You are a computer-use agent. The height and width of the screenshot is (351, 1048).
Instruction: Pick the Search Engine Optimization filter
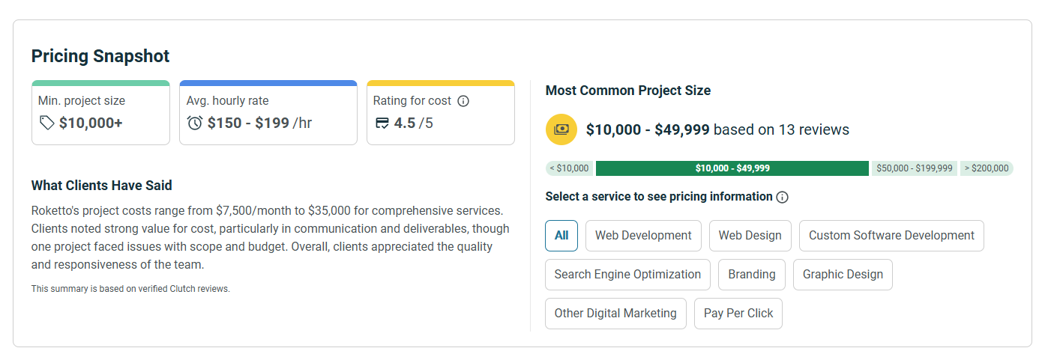[x=627, y=274]
